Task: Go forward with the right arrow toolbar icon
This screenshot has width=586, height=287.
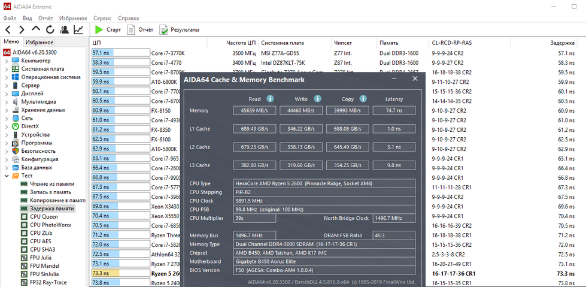Action: coord(22,29)
